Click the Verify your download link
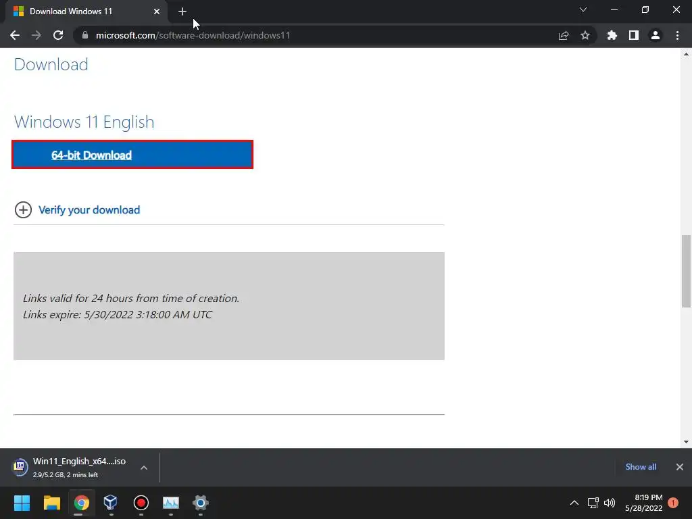692x519 pixels. [x=89, y=210]
